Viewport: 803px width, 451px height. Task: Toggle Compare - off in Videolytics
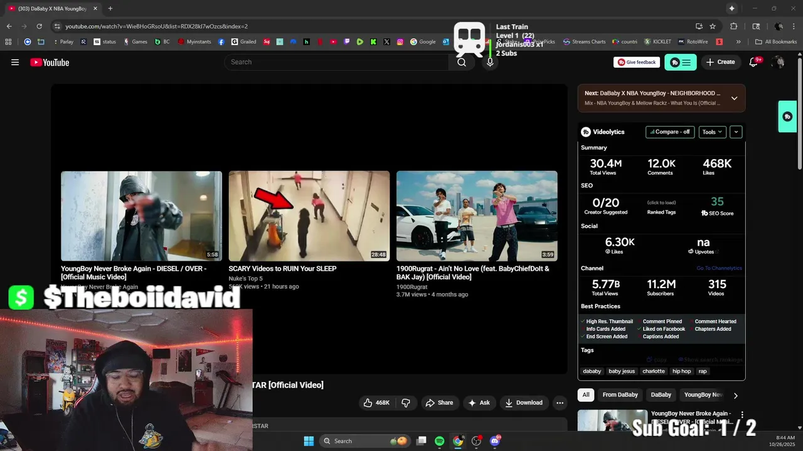coord(670,132)
